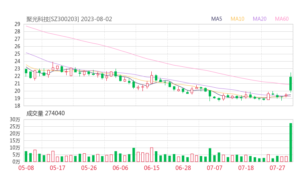
Task: Click the MA5 legend label
Action: click(x=216, y=19)
